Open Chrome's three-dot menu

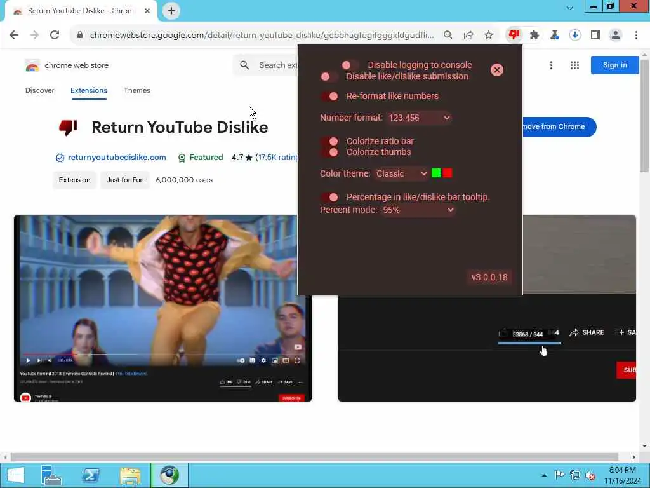(636, 35)
